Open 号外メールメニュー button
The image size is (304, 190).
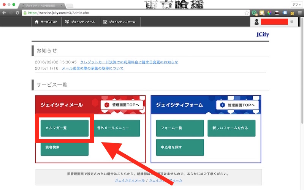116,128
